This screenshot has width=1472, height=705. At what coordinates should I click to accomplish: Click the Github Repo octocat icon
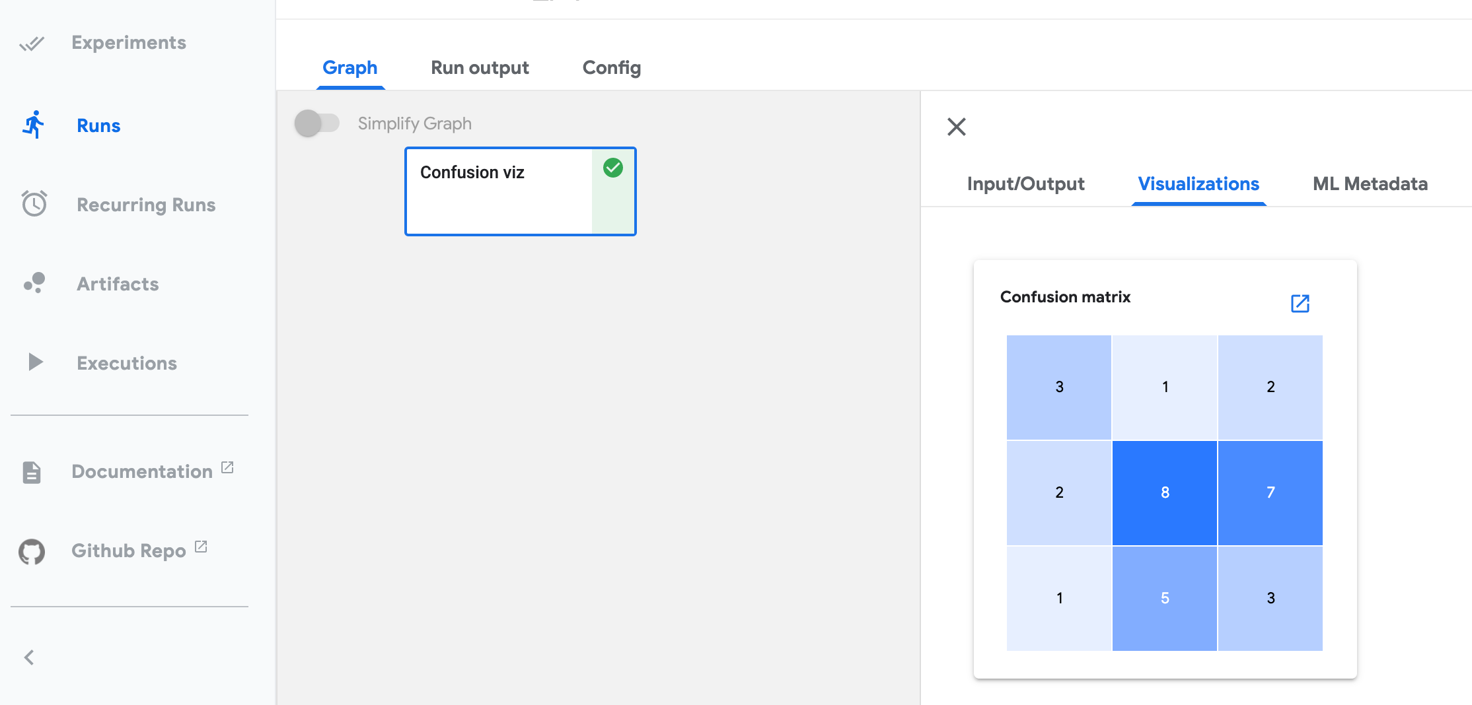31,551
